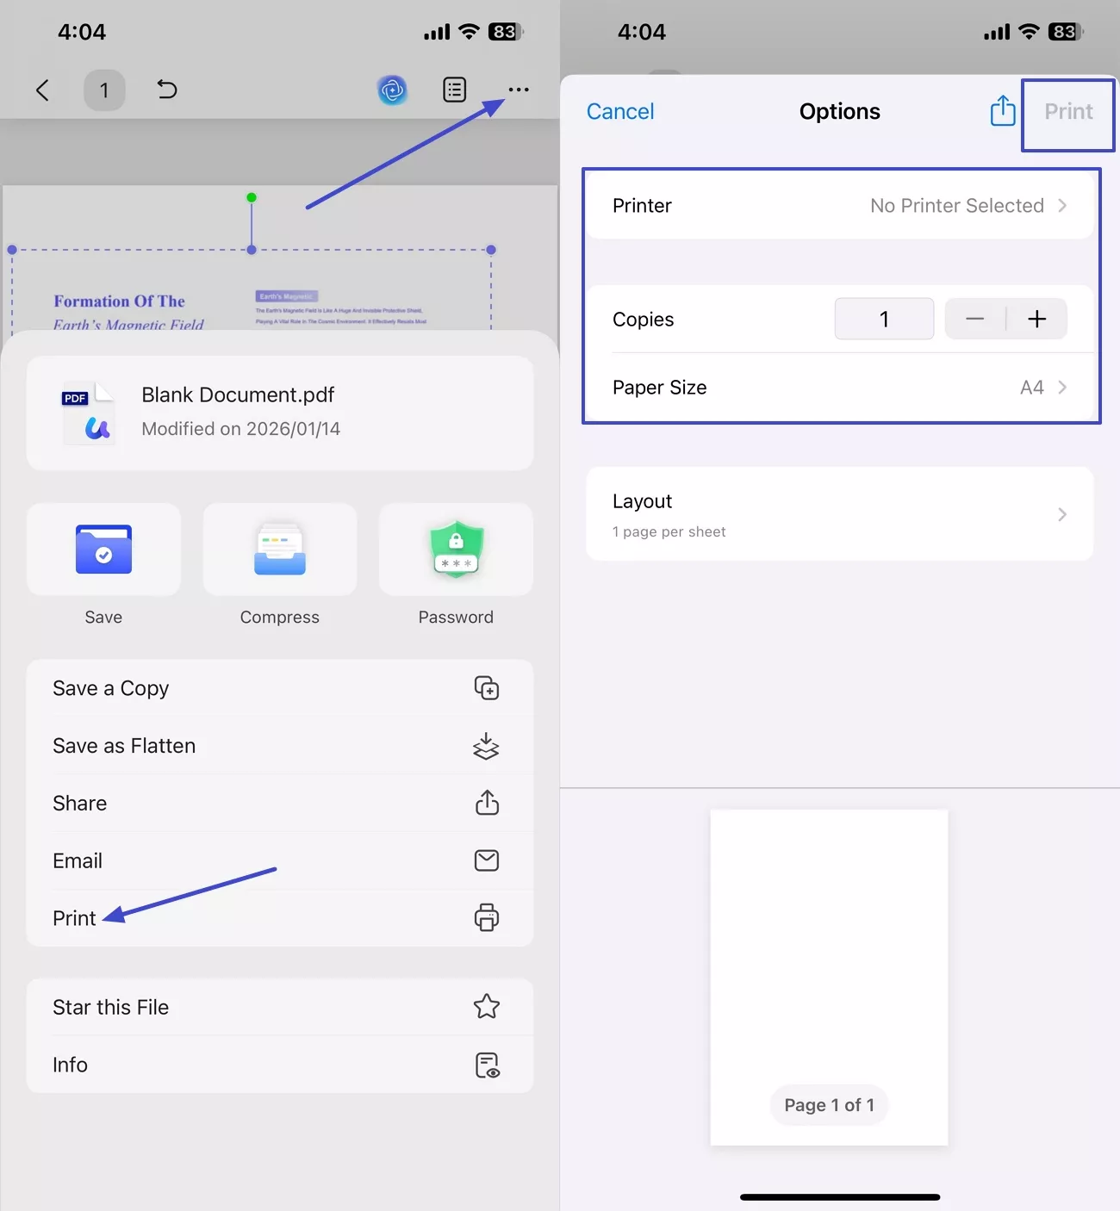Increase copies with the plus button
Screen dimensions: 1120x1211
(x=1037, y=320)
